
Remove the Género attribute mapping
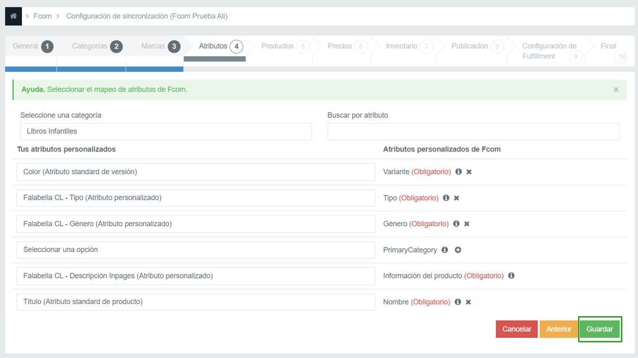(x=467, y=224)
